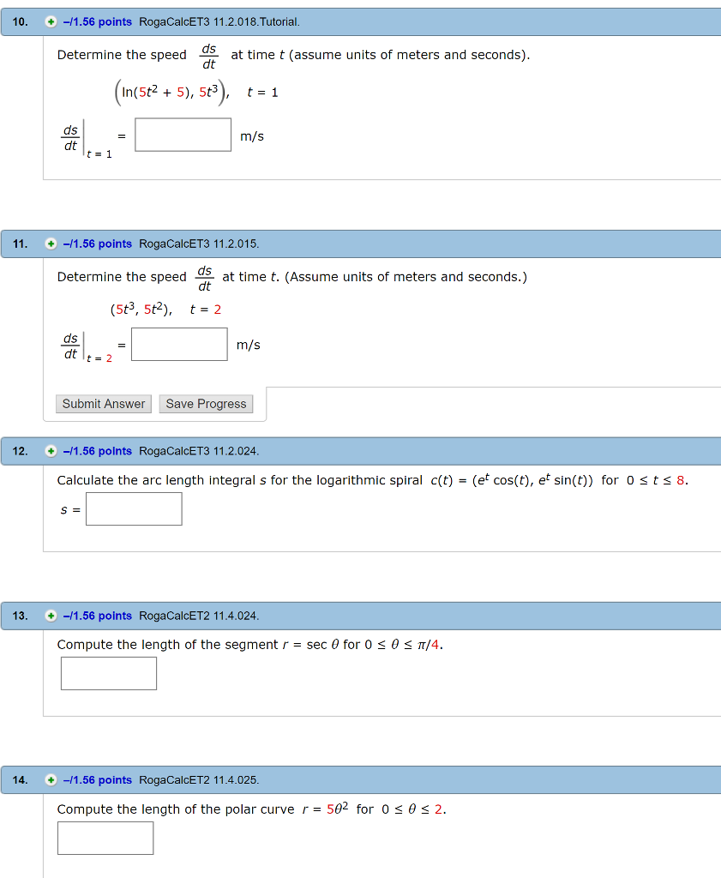Click the Submit Answer button
The image size is (721, 878).
coord(103,403)
